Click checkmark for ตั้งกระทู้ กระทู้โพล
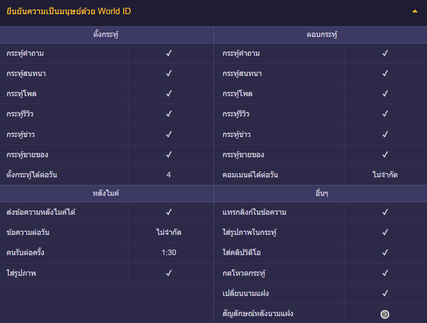This screenshot has width=427, height=323. click(169, 93)
